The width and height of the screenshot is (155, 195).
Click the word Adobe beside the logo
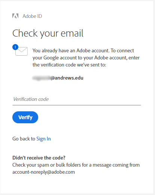29,16
